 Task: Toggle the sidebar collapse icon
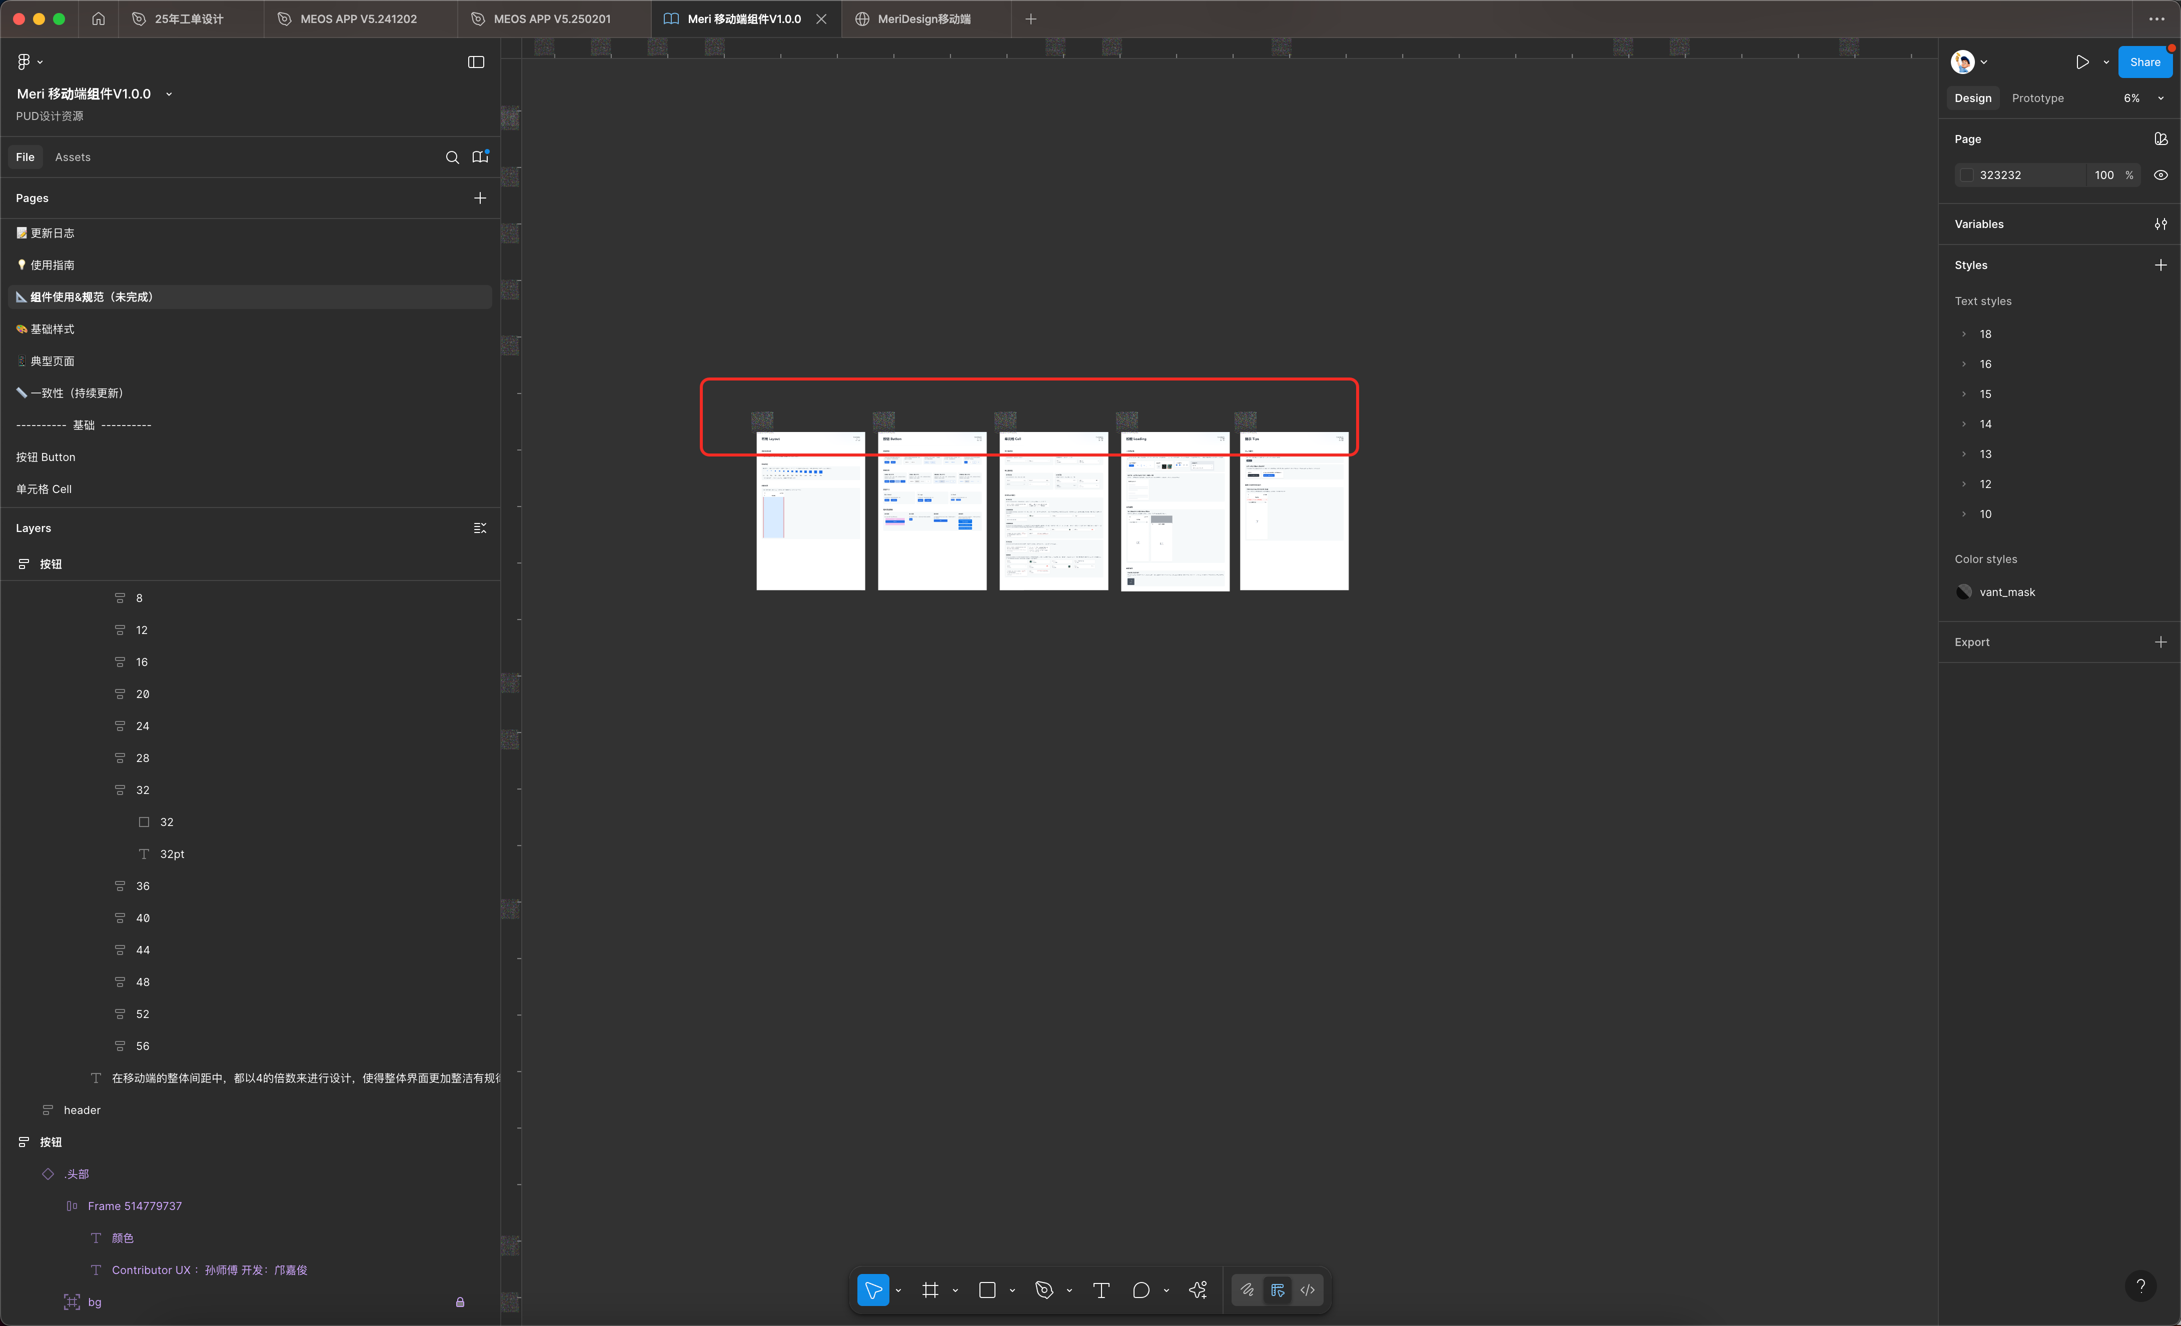tap(476, 62)
